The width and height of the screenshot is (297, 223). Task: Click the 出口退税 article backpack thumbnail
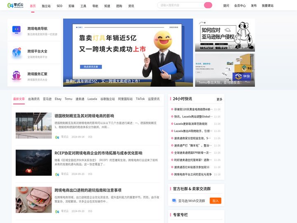tap(34, 200)
